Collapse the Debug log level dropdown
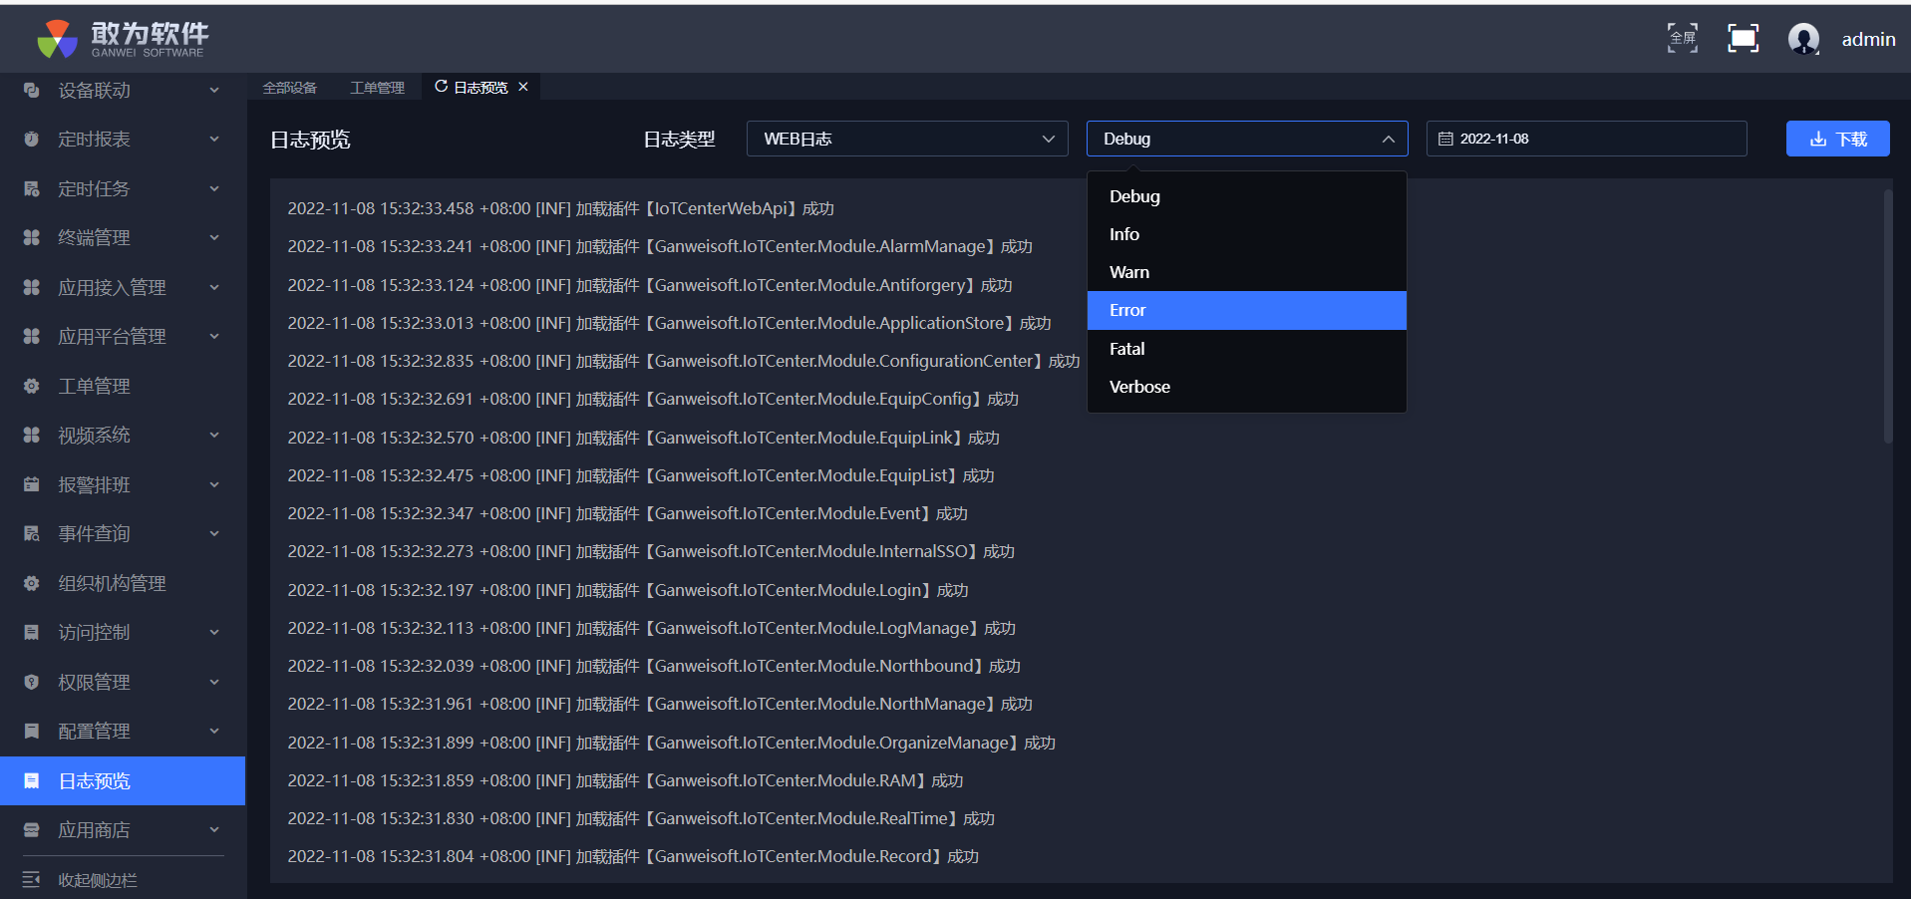Screen dimensions: 1911x899 1247,139
